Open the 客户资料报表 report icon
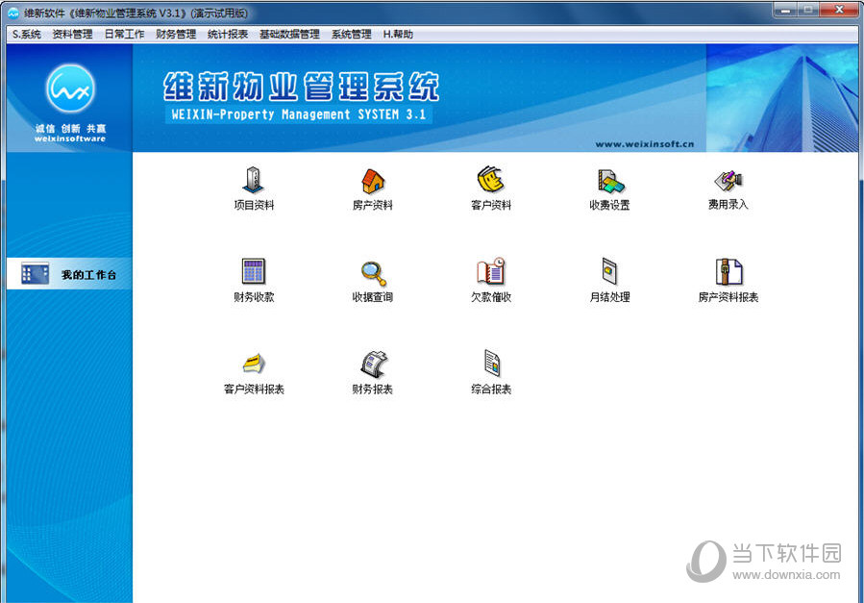Viewport: 864px width, 603px height. point(254,364)
